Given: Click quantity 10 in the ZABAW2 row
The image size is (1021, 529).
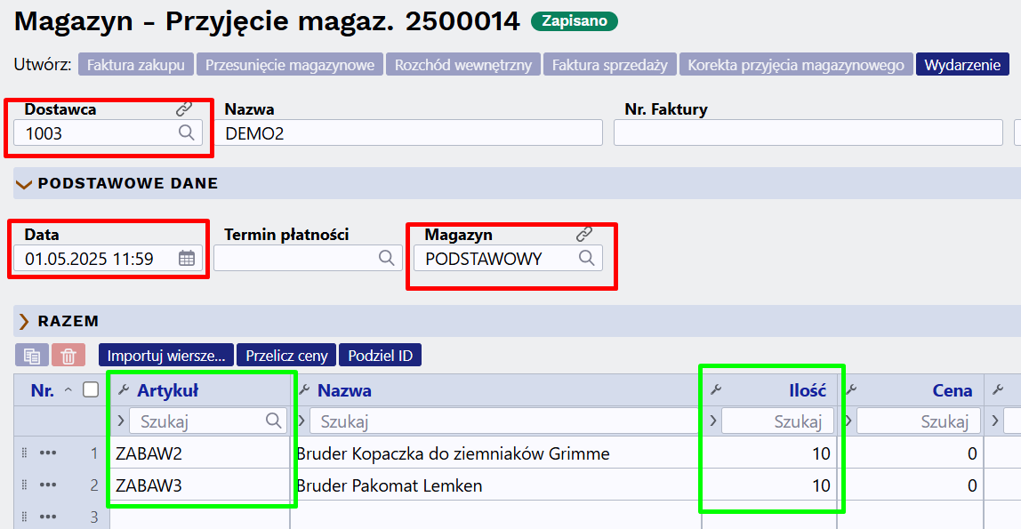Looking at the screenshot, I should [769, 453].
